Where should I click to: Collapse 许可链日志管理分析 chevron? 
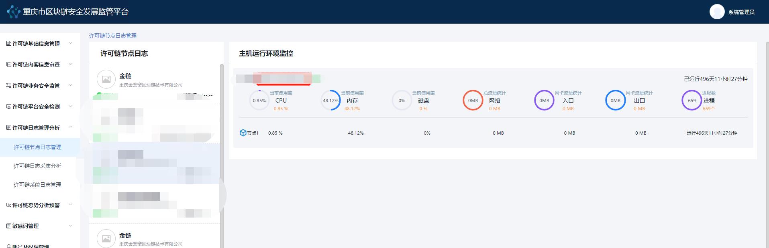pos(71,127)
